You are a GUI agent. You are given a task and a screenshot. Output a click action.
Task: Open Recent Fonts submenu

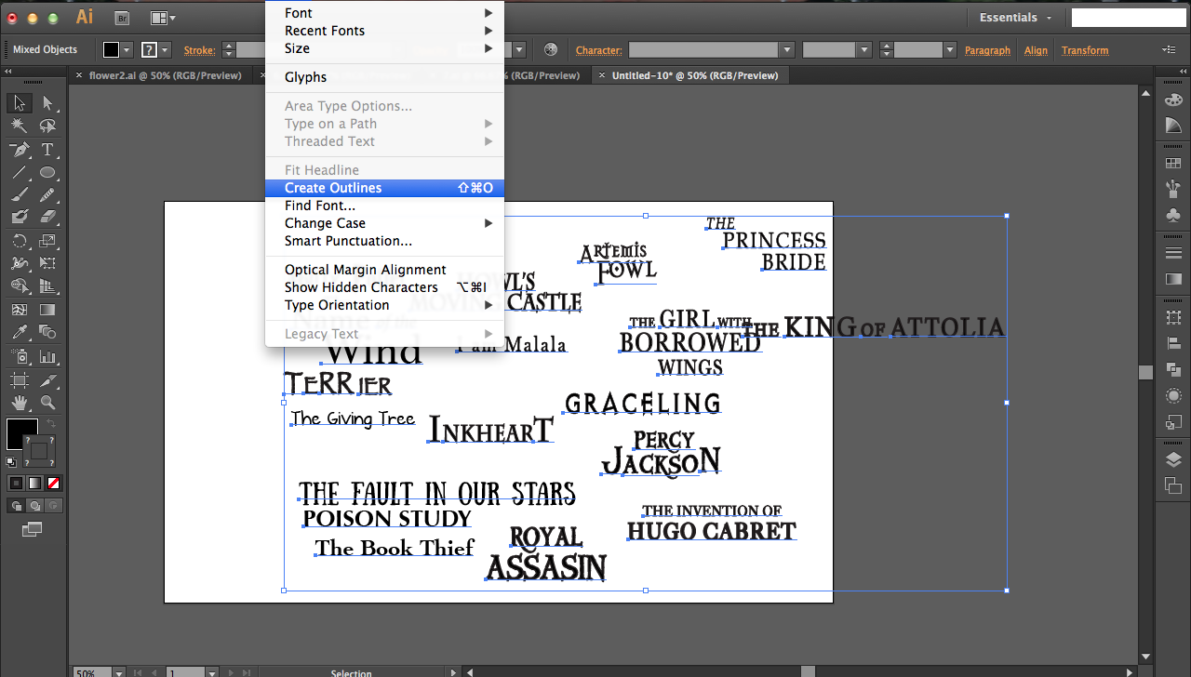pos(384,31)
